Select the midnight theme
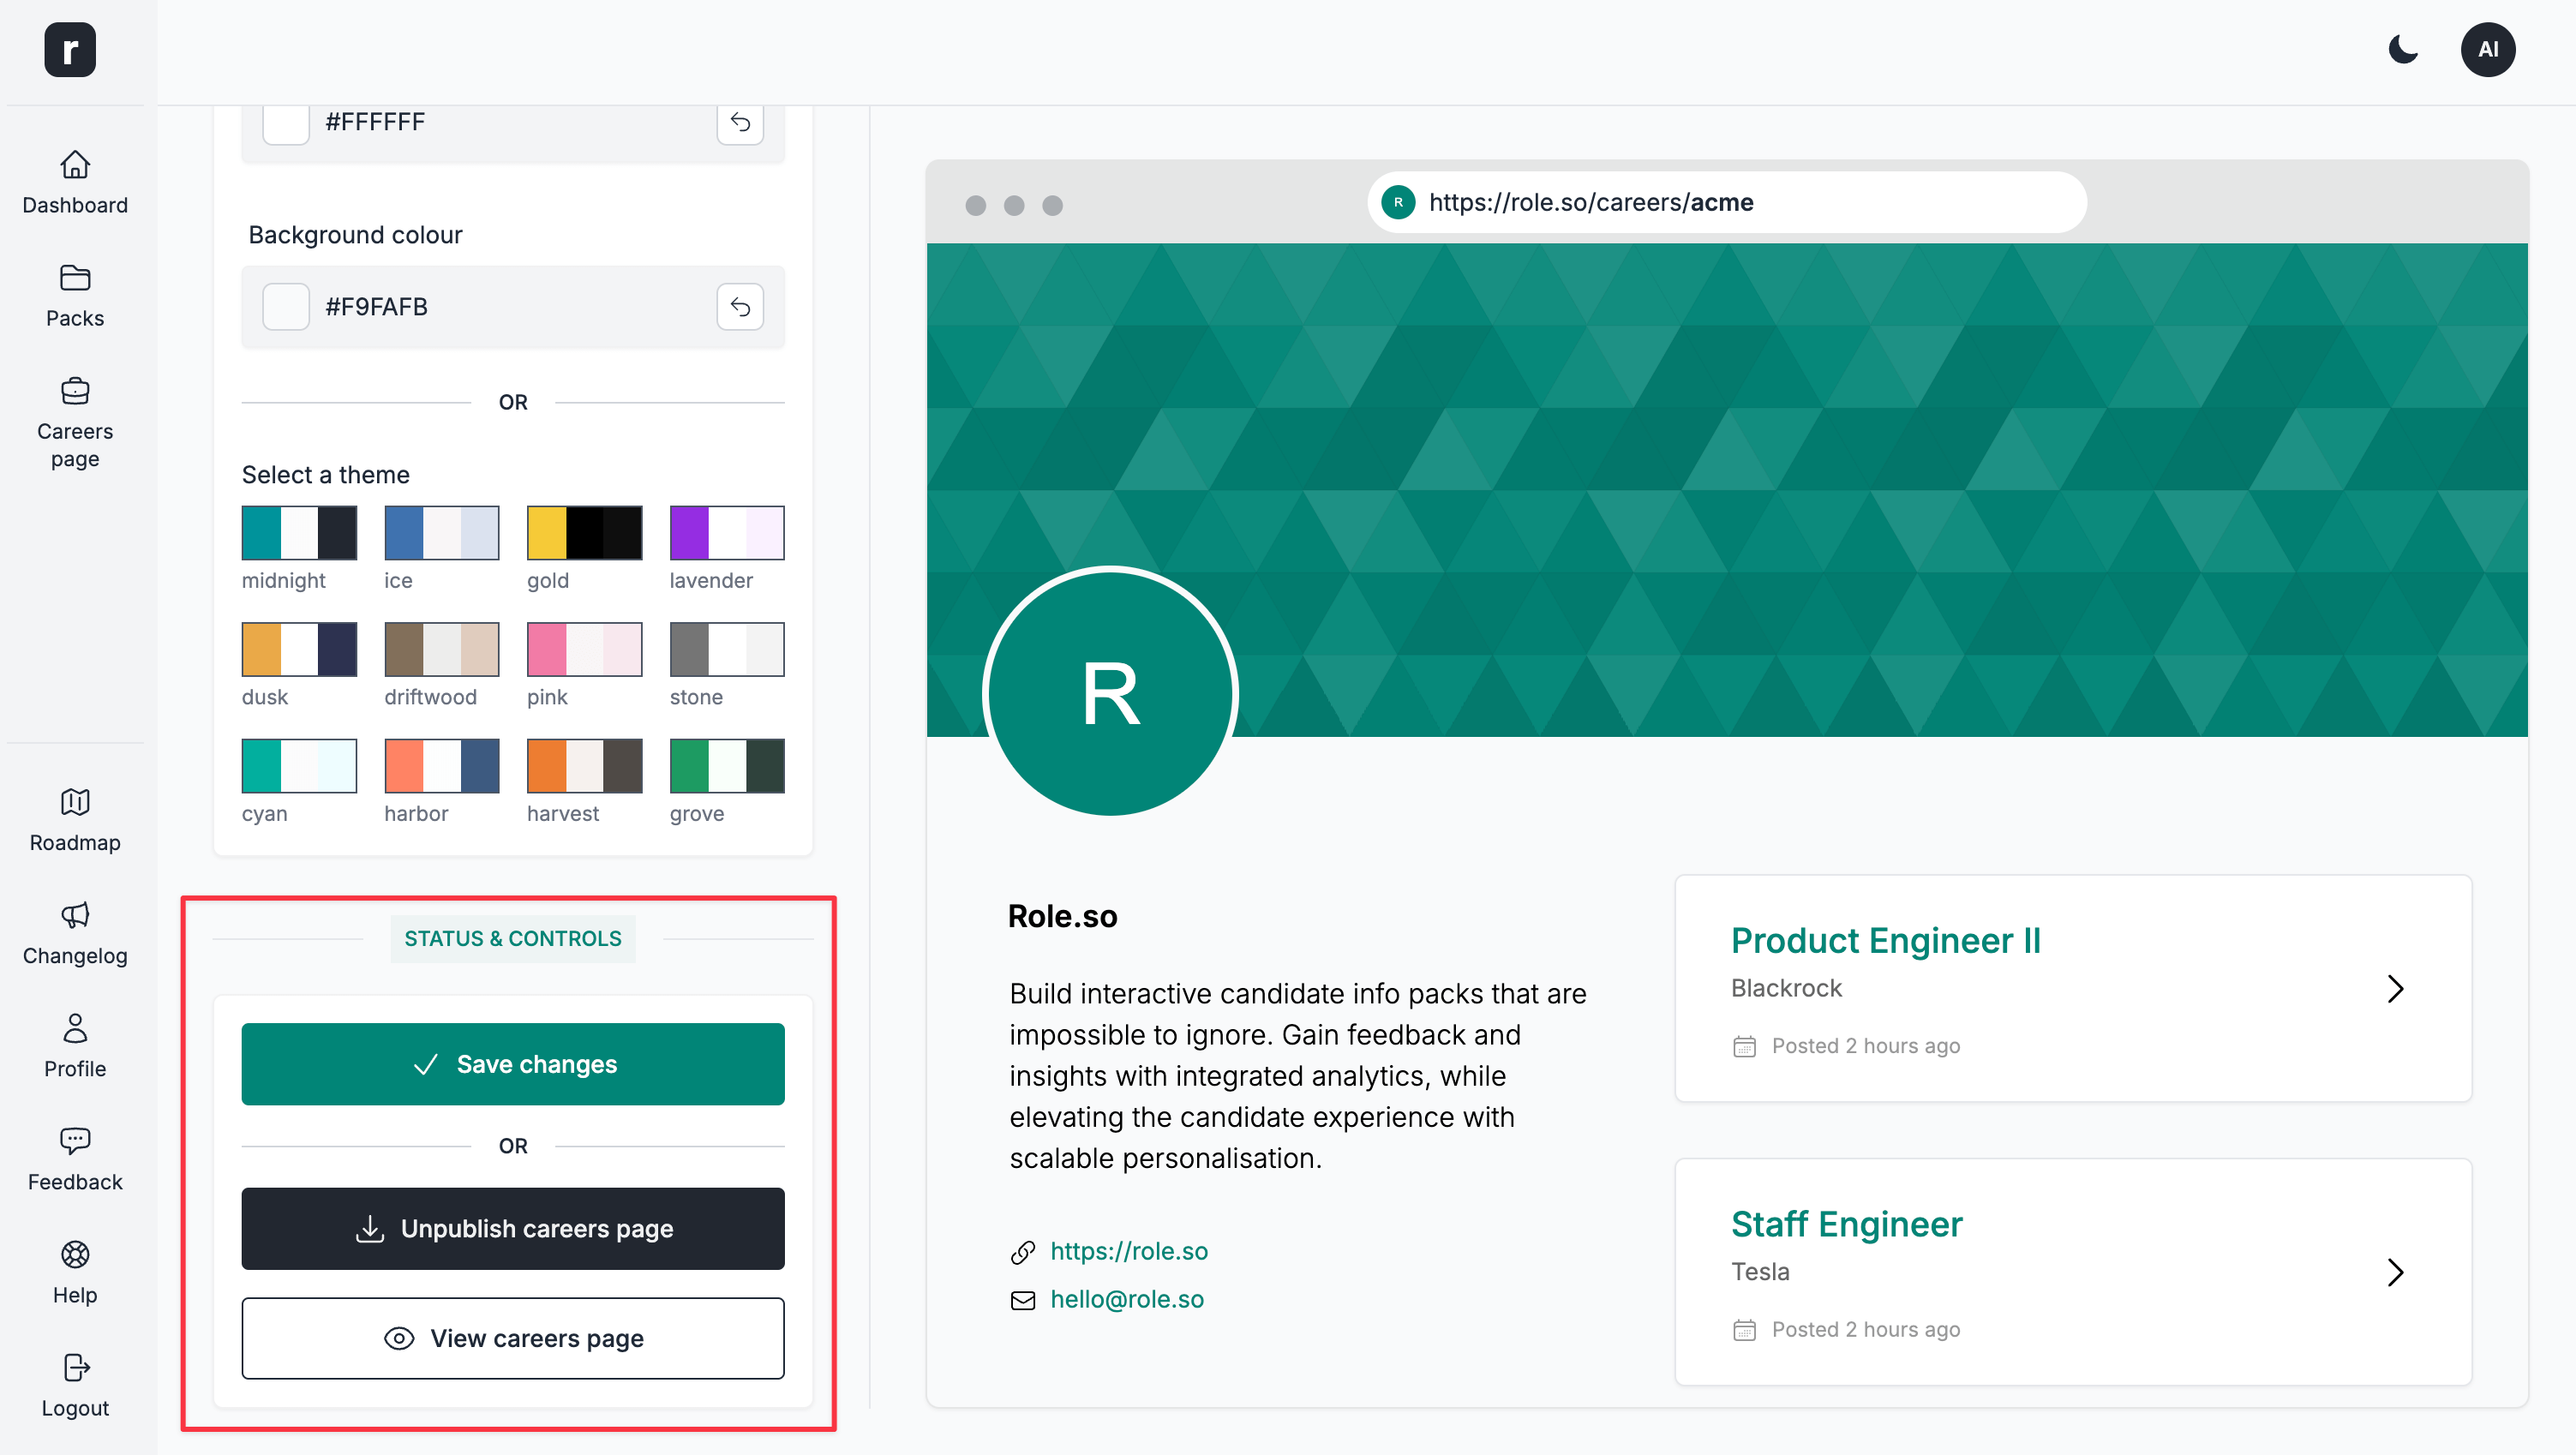The image size is (2576, 1455). (299, 533)
